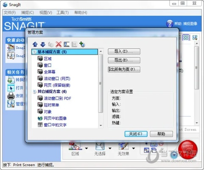Collapse the 基本捕捉方案 (5) group
The width and height of the screenshot is (204, 170).
click(34, 52)
